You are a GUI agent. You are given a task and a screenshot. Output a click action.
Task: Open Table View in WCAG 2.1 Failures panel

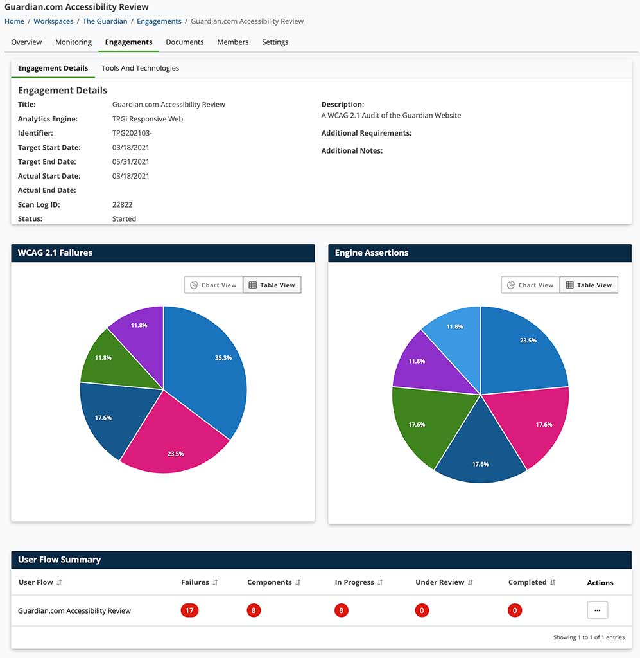tap(272, 285)
